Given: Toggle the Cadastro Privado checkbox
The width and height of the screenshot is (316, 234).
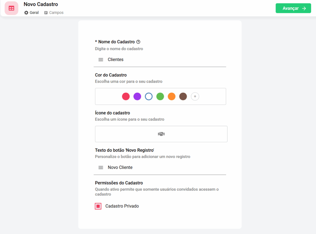Looking at the screenshot, I should click(x=98, y=206).
